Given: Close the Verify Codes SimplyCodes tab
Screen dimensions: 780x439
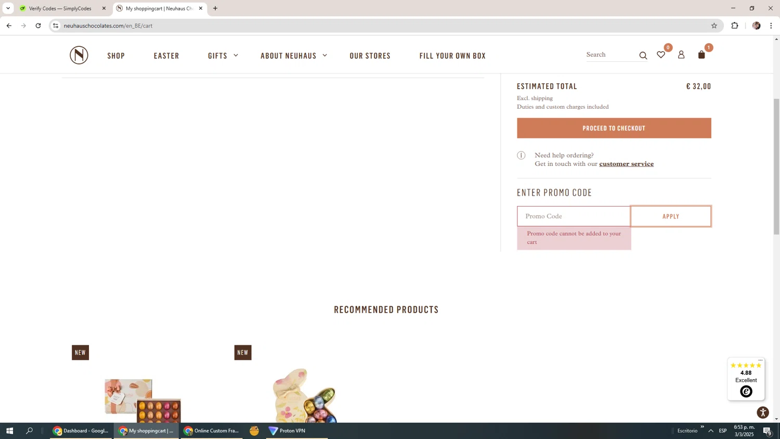Looking at the screenshot, I should coord(104,8).
